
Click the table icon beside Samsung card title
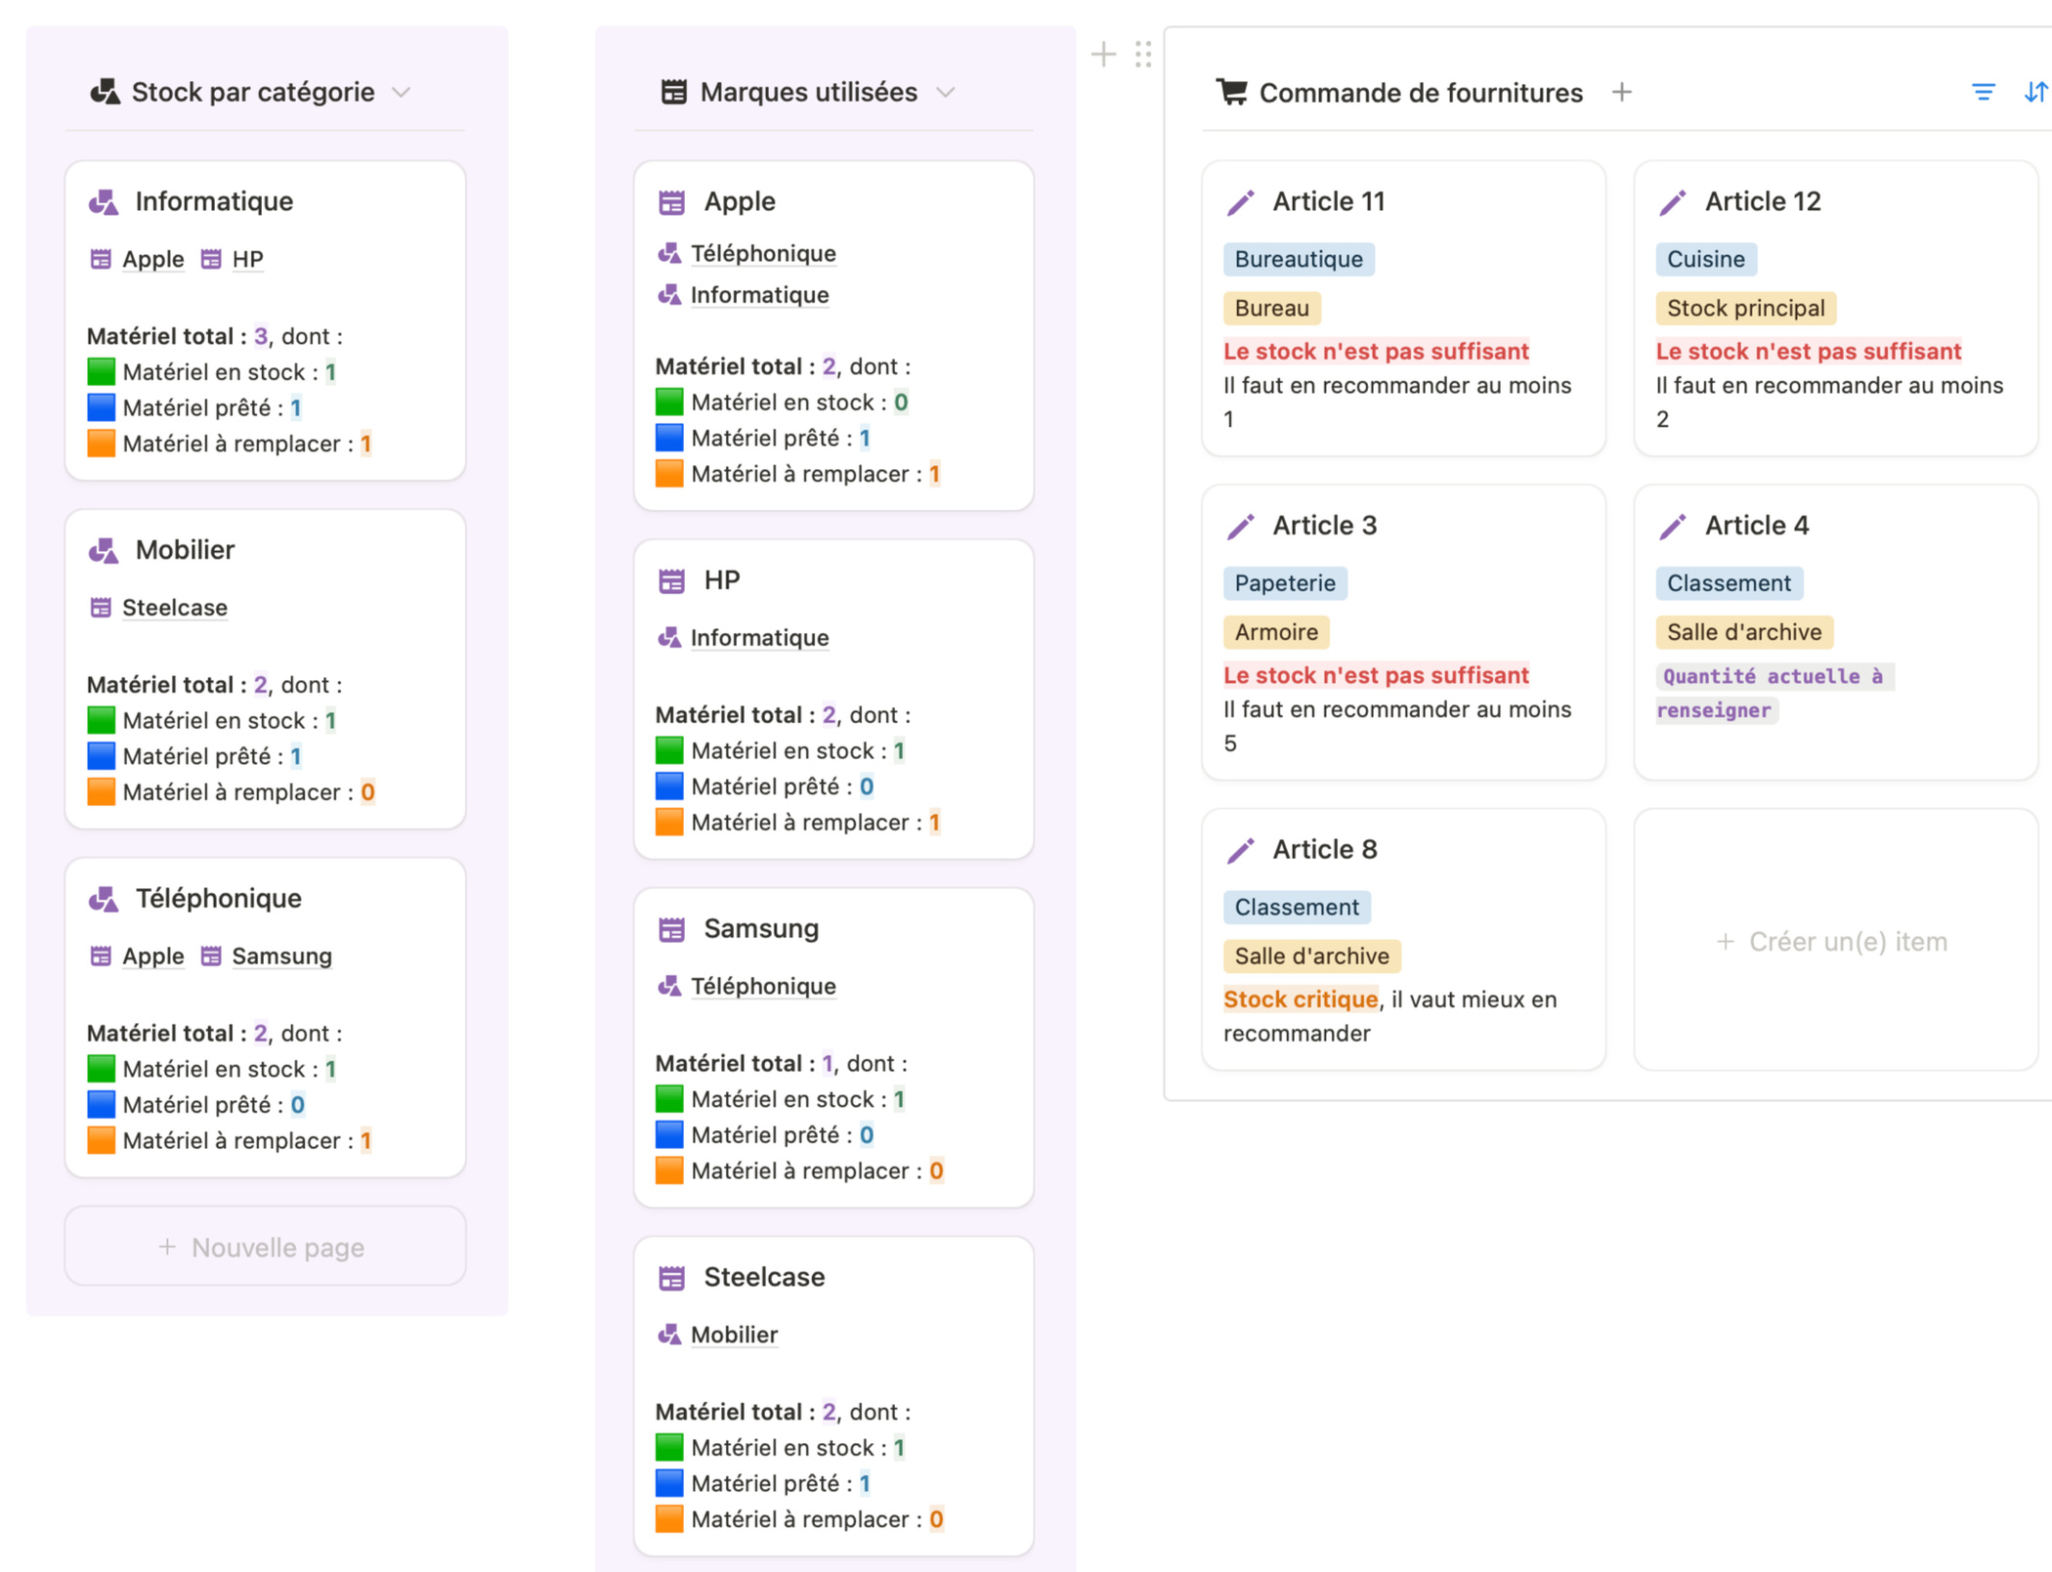point(672,929)
